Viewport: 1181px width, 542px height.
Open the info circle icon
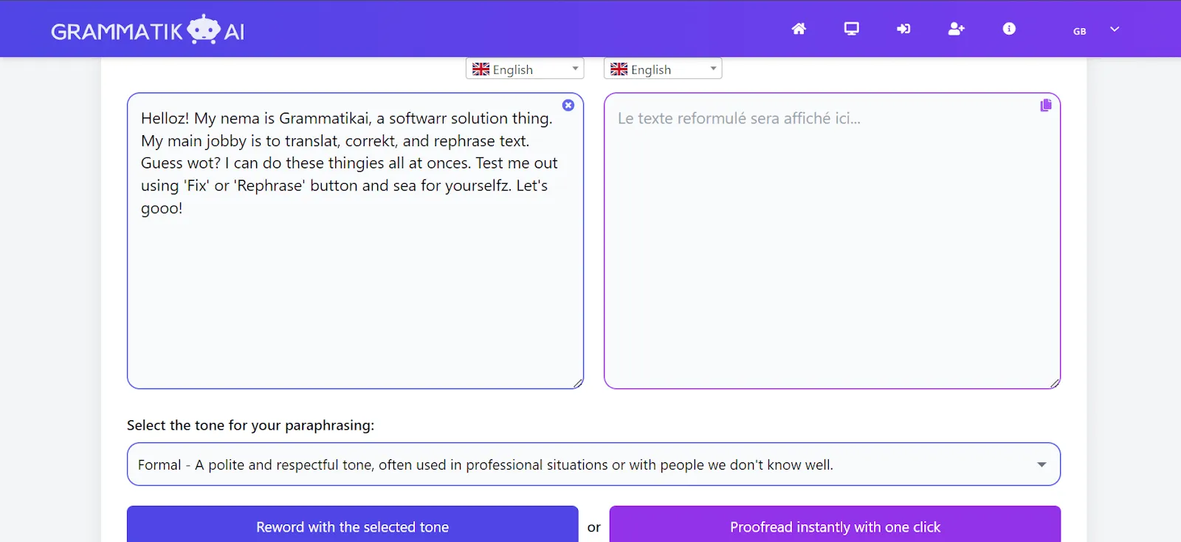1009,29
